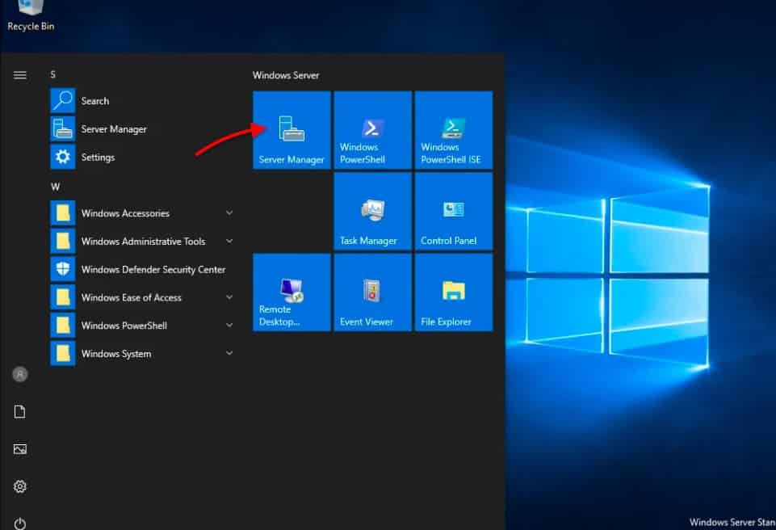This screenshot has height=530, width=776.
Task: Expand Windows Ease of Access chevron
Action: (229, 297)
